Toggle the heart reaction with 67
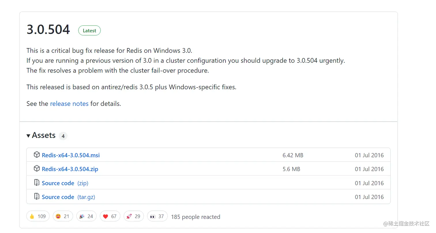 pos(110,216)
